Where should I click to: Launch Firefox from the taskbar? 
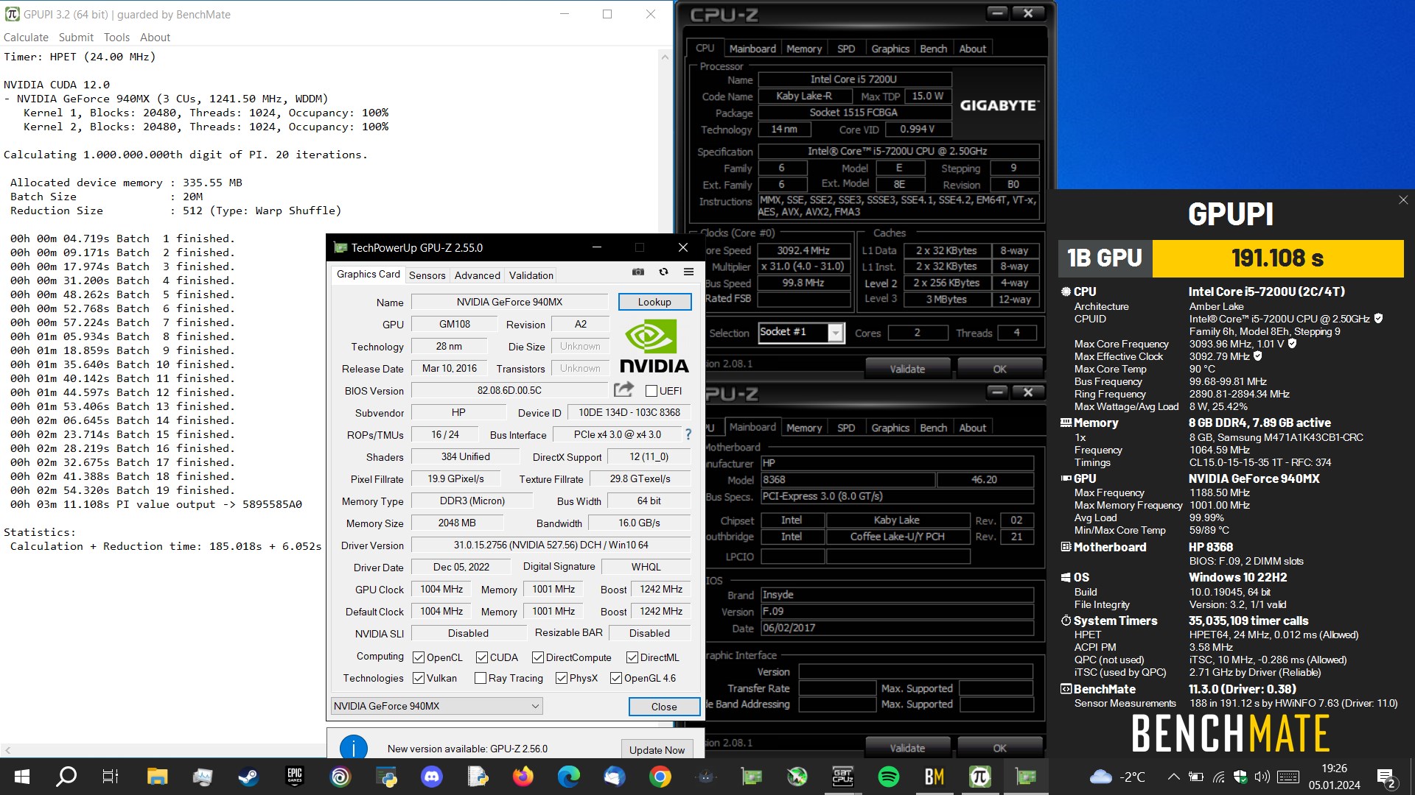523,777
